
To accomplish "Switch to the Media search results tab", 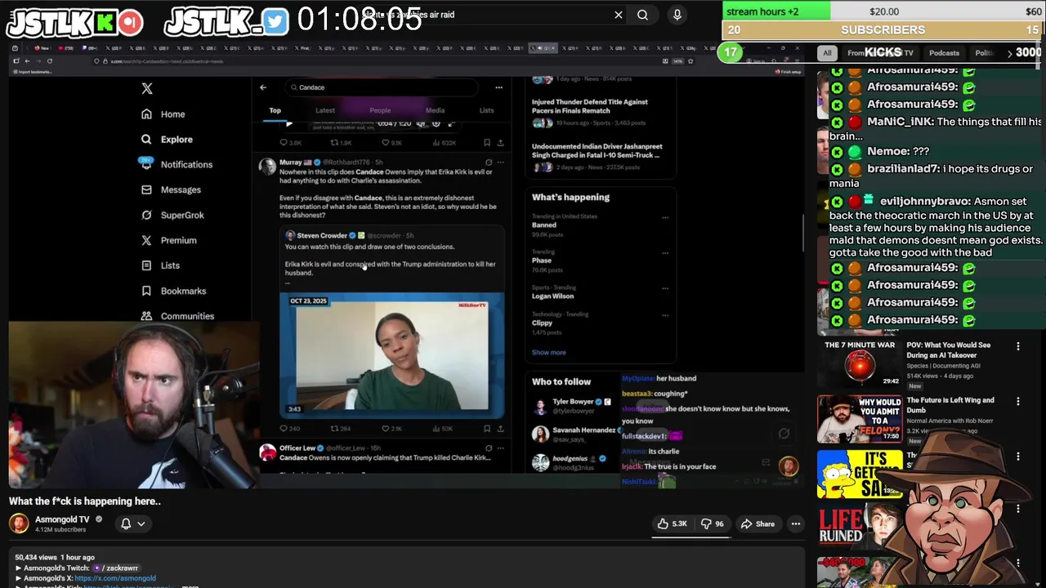I will pyautogui.click(x=435, y=110).
